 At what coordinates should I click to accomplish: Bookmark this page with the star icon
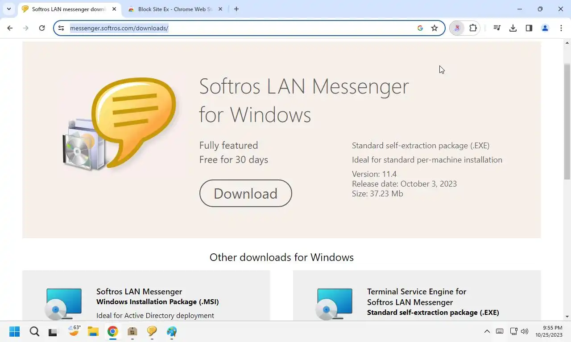coord(434,28)
